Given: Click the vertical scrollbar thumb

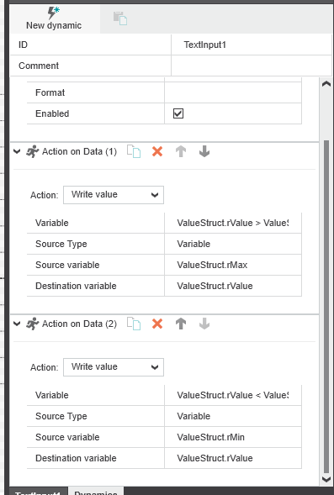Looking at the screenshot, I should [326, 306].
